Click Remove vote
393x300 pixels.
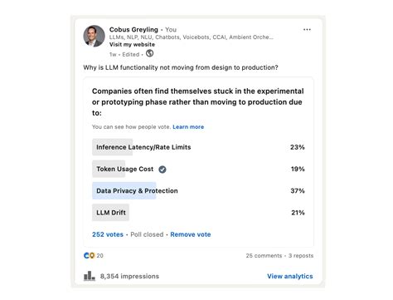(x=191, y=234)
